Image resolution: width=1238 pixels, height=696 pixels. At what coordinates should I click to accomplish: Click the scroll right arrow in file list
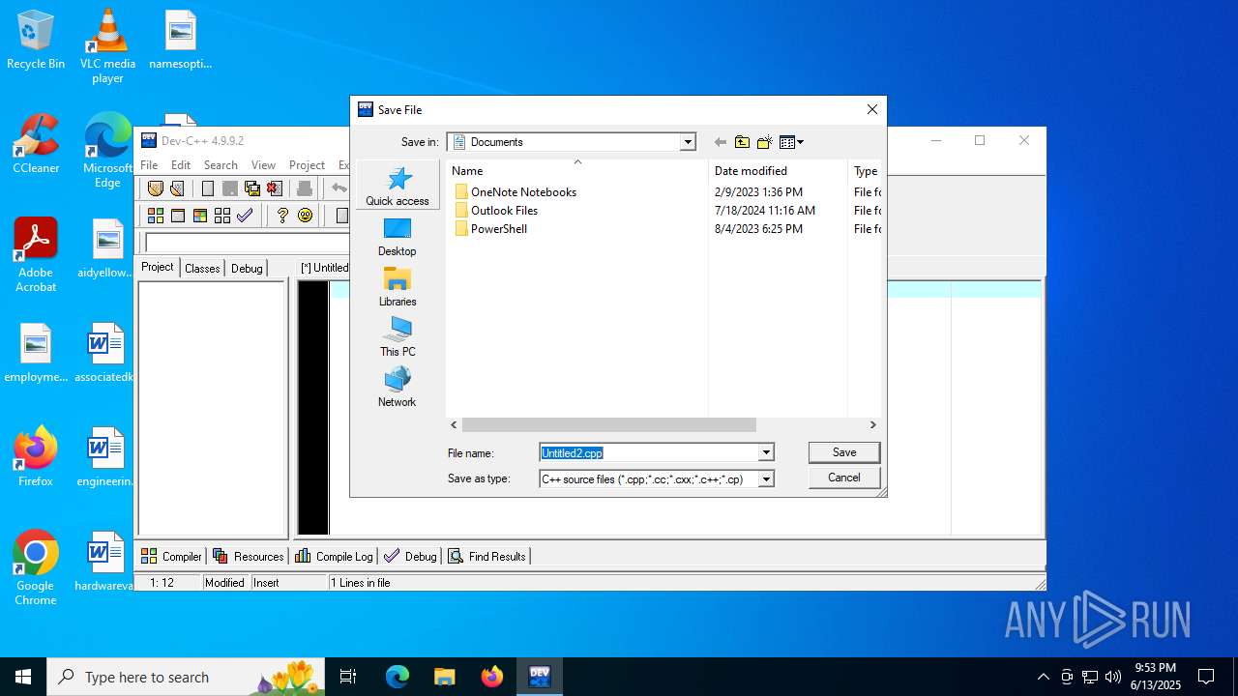click(872, 424)
